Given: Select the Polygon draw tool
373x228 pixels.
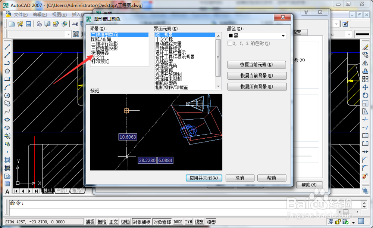Looking at the screenshot, I should click(7, 71).
